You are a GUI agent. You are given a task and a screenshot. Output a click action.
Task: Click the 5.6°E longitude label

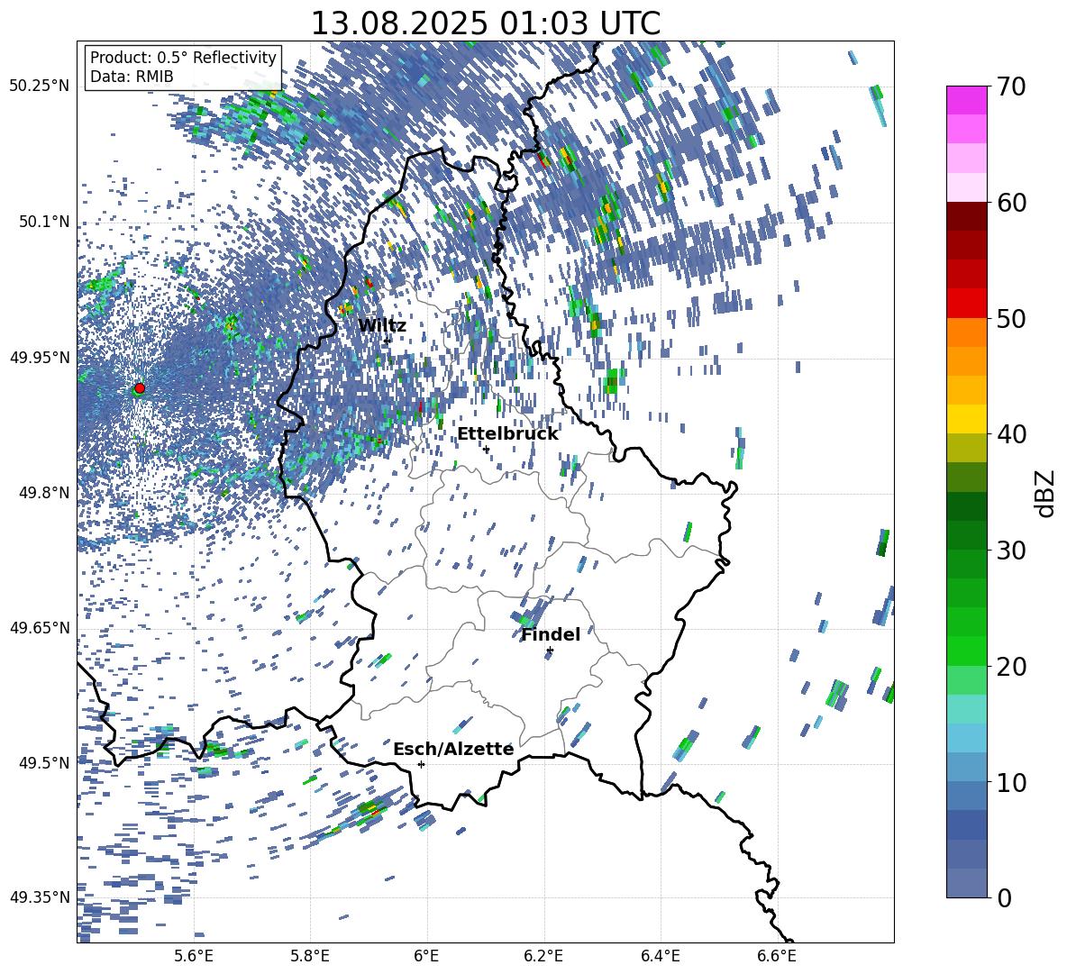coord(194,956)
